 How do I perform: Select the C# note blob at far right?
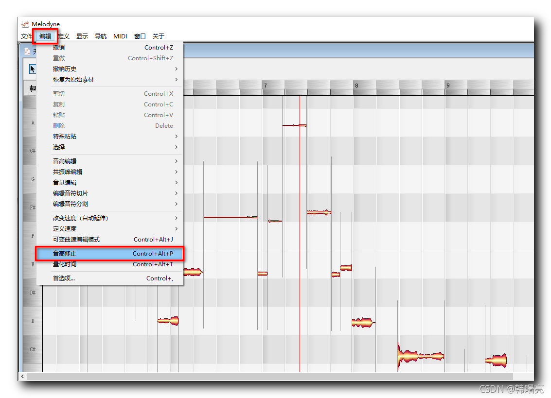[x=496, y=361]
